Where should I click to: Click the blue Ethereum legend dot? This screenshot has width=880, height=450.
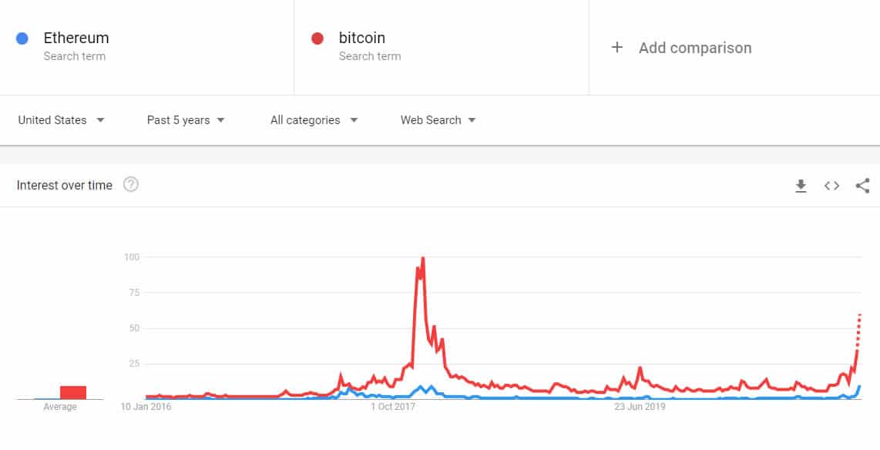22,38
